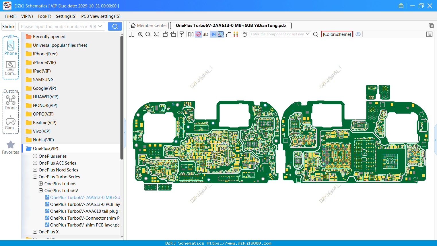This screenshot has height=246, width=437.
Task: Expand the OnePlus ACE Series node
Action: coord(35,163)
